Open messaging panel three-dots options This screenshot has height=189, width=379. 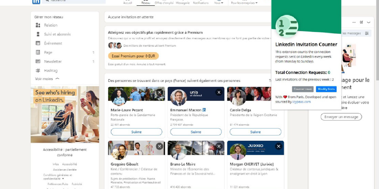click(354, 22)
